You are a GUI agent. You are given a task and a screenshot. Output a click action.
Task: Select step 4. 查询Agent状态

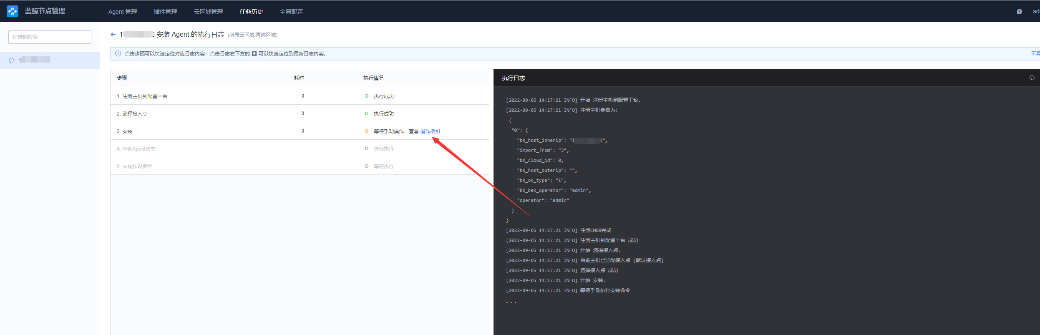[136, 149]
